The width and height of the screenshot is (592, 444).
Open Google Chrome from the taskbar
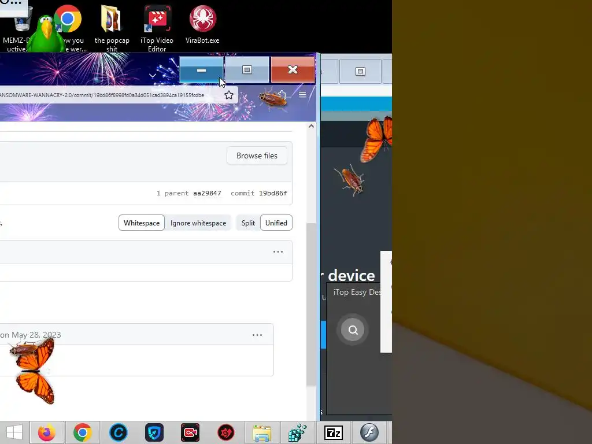tap(82, 432)
